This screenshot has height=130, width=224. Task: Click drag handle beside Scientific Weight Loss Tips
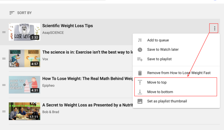[x=4, y=32]
